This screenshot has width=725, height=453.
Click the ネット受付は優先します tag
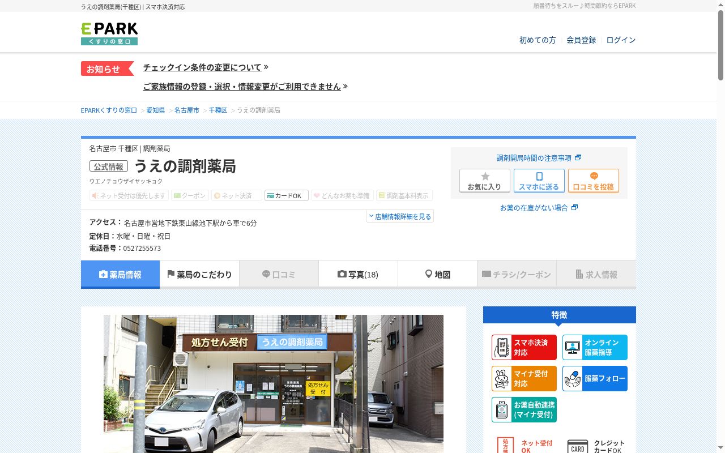coord(129,195)
